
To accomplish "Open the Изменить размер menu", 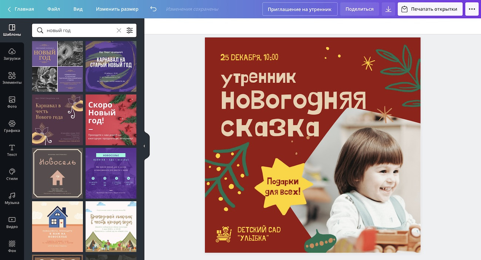I will pos(117,9).
